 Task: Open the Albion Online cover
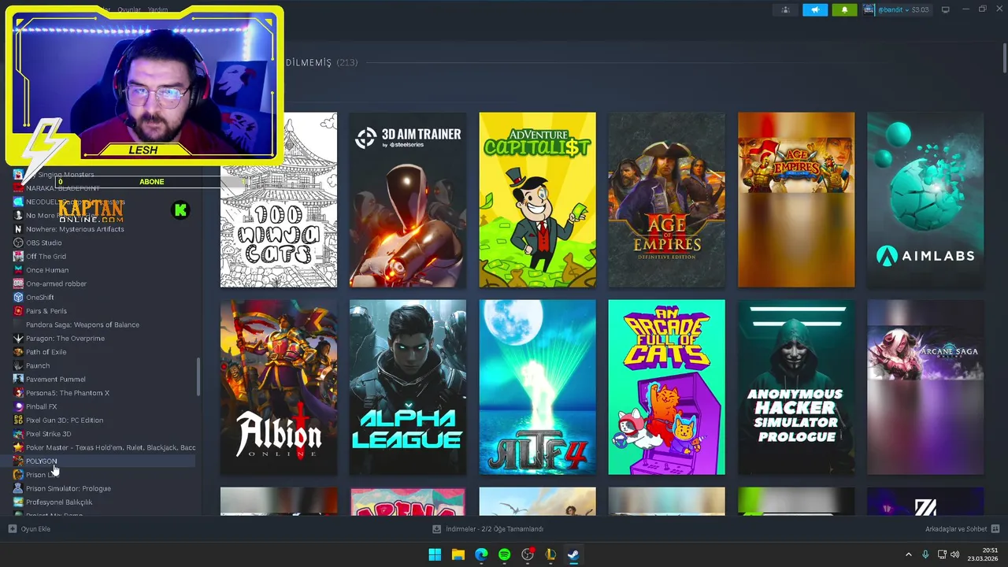click(279, 387)
